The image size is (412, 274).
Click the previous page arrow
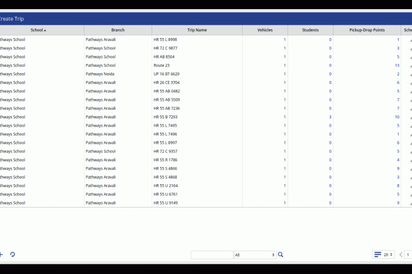tap(401, 255)
